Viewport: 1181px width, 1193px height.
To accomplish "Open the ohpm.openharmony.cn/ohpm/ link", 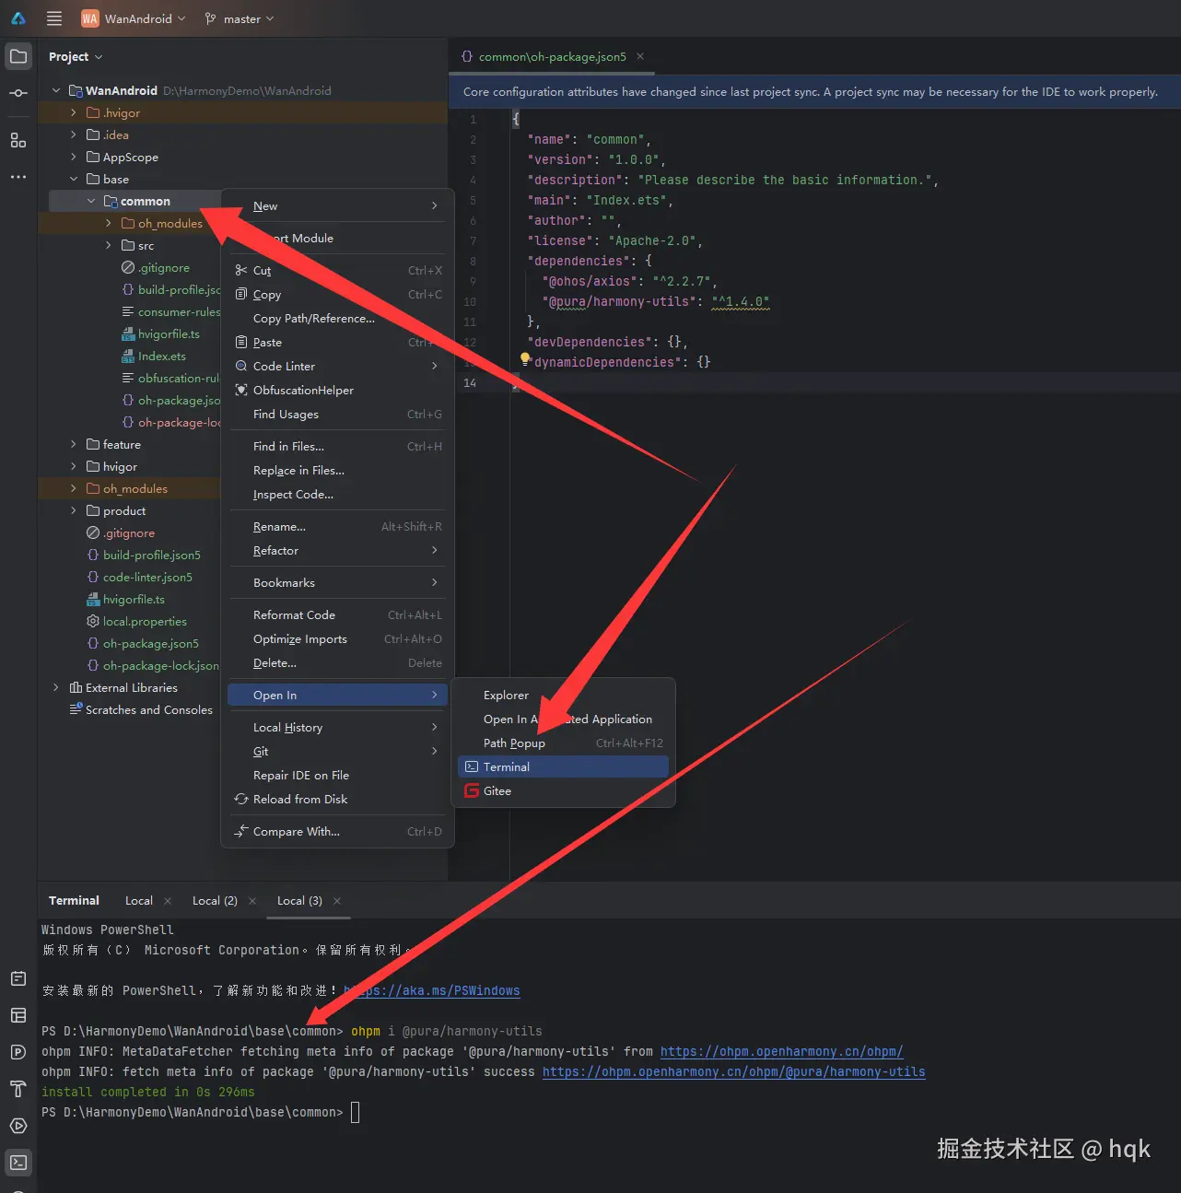I will (781, 1051).
